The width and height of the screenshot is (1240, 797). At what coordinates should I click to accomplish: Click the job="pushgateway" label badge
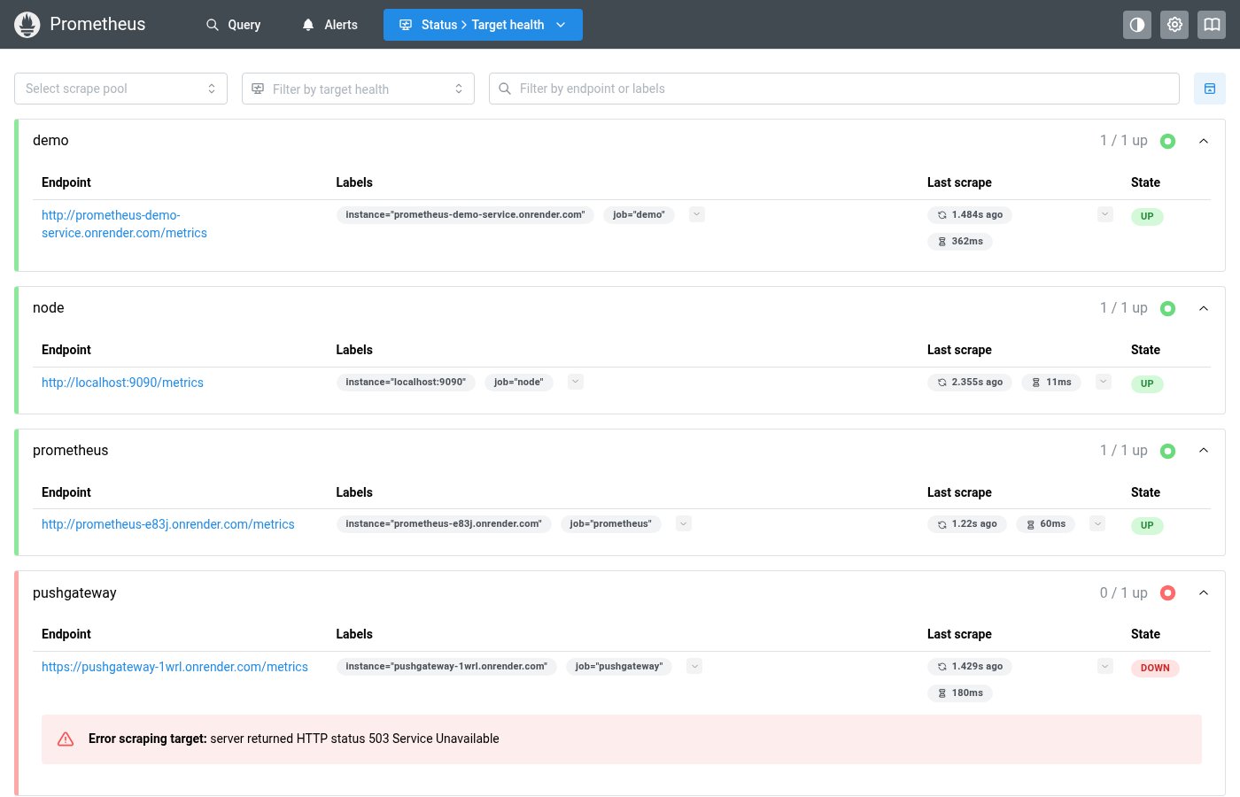point(619,666)
